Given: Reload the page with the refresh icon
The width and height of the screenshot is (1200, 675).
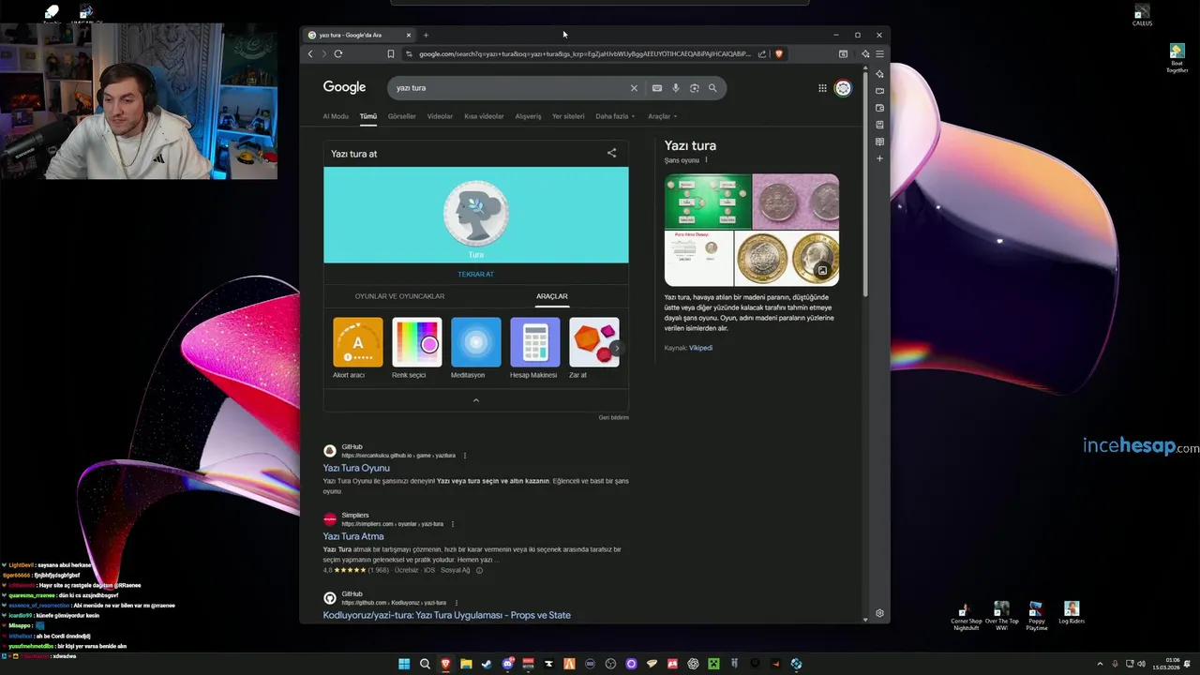Looking at the screenshot, I should coord(338,53).
